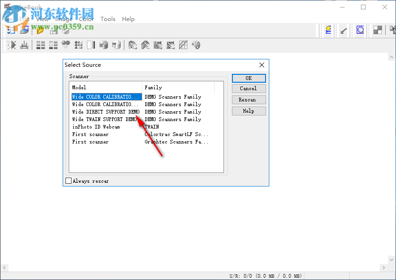Click the Help button in the dialog
The height and width of the screenshot is (280, 396).
click(248, 111)
